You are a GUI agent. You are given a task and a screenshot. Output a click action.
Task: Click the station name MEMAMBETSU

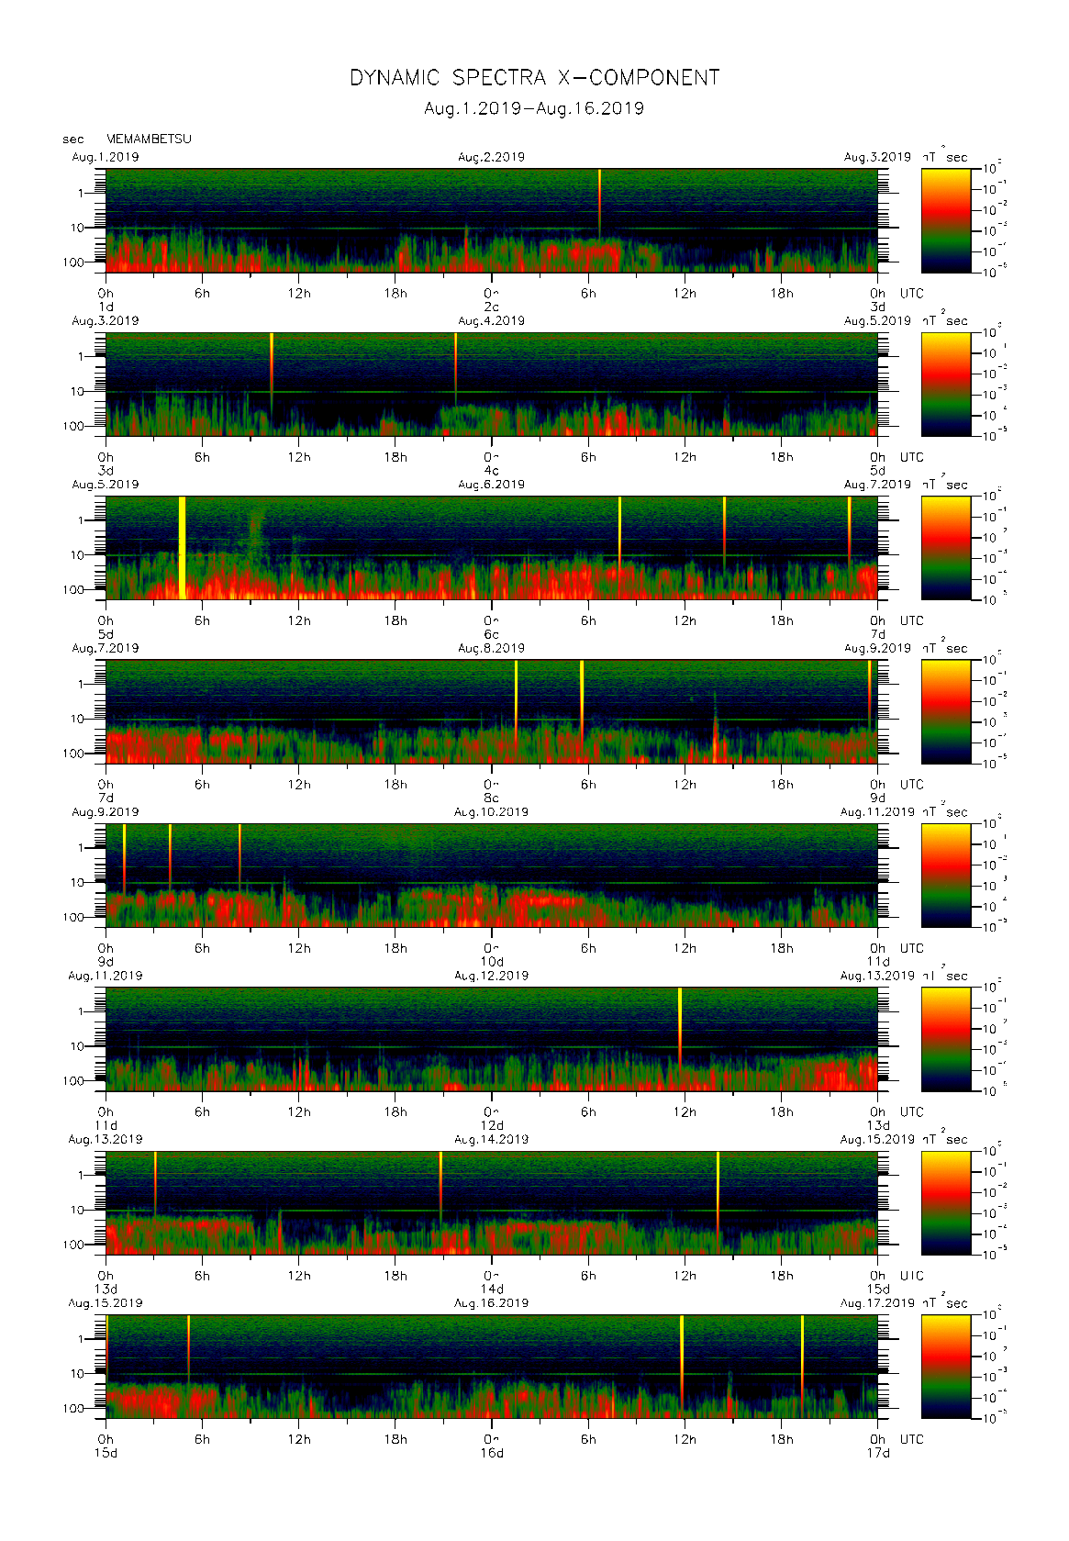(149, 140)
